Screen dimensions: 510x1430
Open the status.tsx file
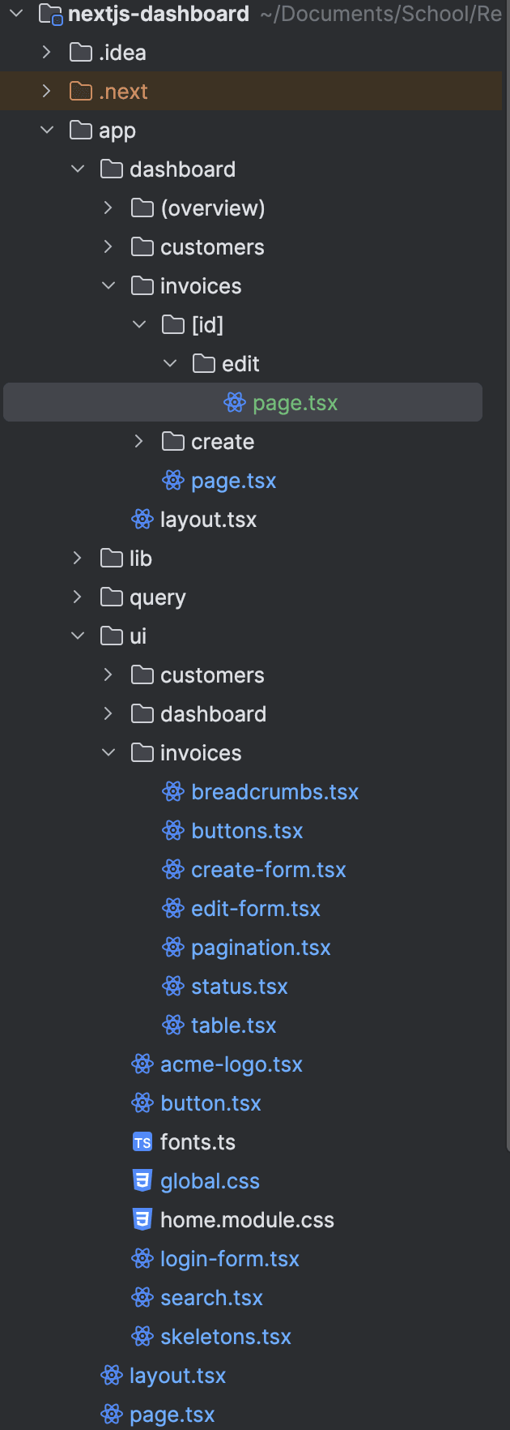239,987
